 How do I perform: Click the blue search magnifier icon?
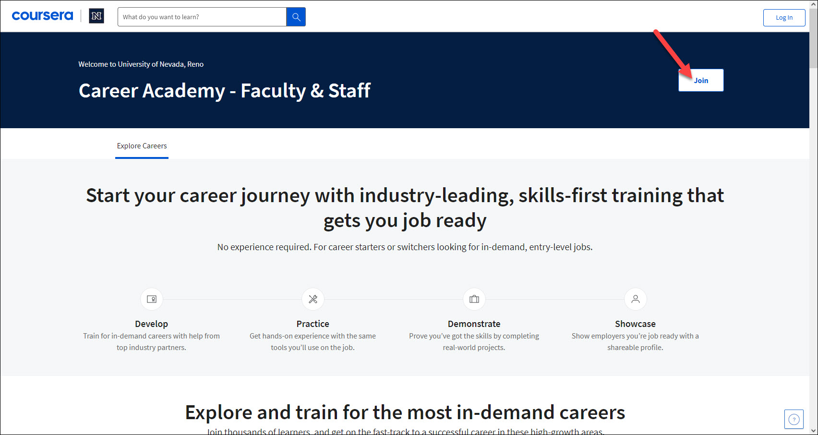click(296, 16)
